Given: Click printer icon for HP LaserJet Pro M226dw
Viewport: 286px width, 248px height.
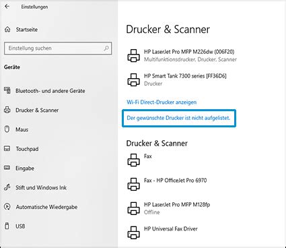Looking at the screenshot, I should [134, 55].
